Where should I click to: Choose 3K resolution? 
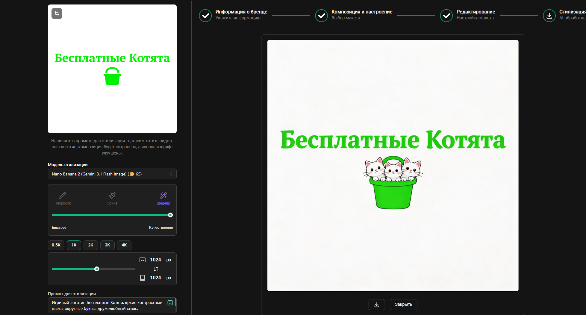107,245
